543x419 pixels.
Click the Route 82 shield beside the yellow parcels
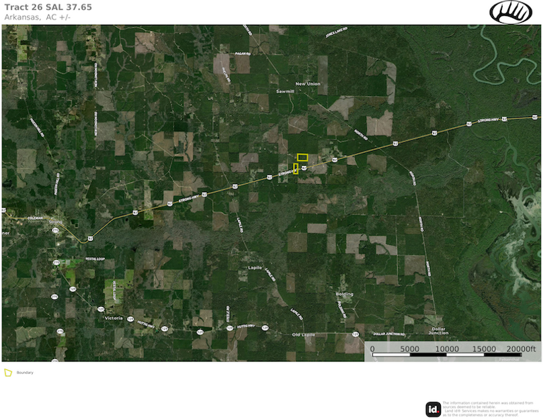tap(304, 168)
